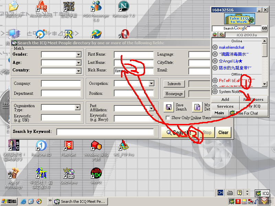Expand the Organization Type dropdown
275x206 pixels.
[x=78, y=107]
